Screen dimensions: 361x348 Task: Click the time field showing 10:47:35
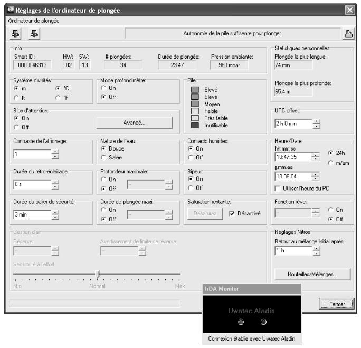pos(293,157)
